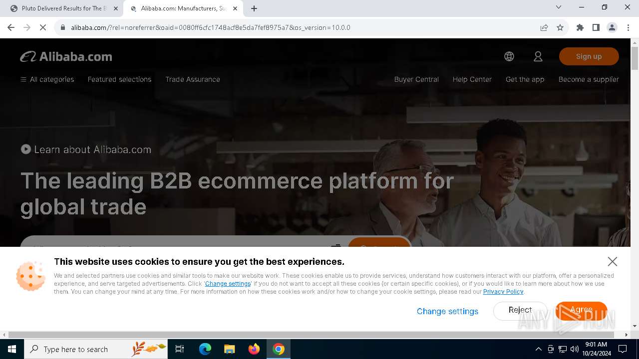View site information lock icon

(63, 27)
